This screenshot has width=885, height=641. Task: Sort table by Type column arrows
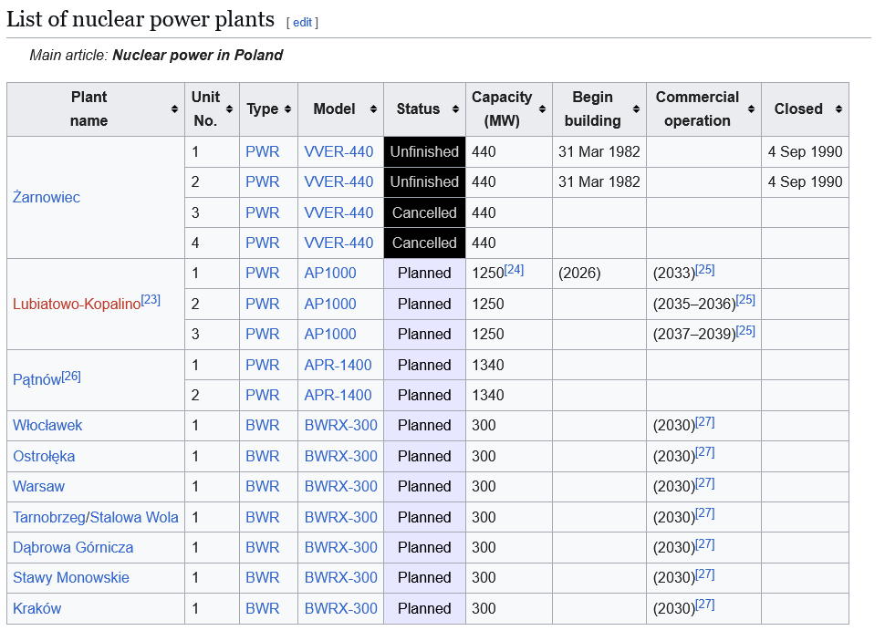tap(287, 109)
